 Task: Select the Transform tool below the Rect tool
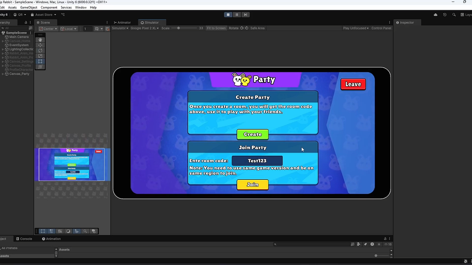click(40, 67)
